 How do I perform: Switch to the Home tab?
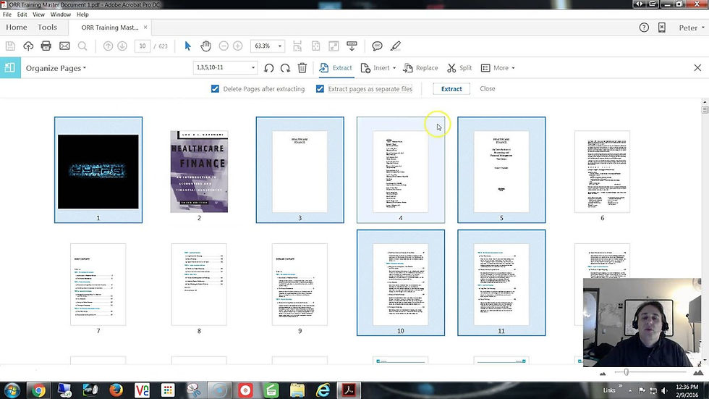click(x=17, y=27)
